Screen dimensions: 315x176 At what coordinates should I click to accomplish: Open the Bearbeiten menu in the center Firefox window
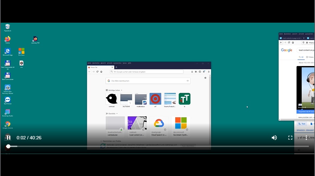[96, 63]
